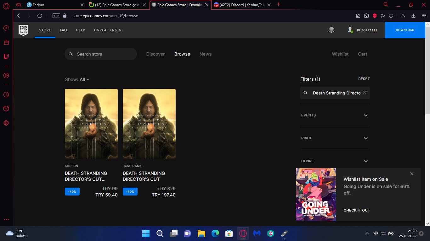The height and width of the screenshot is (241, 430).
Task: Click CHECK IT OUT for Going Under
Action: 357,210
